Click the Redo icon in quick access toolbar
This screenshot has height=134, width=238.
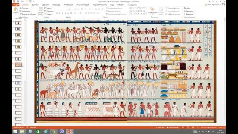click(26, 1)
